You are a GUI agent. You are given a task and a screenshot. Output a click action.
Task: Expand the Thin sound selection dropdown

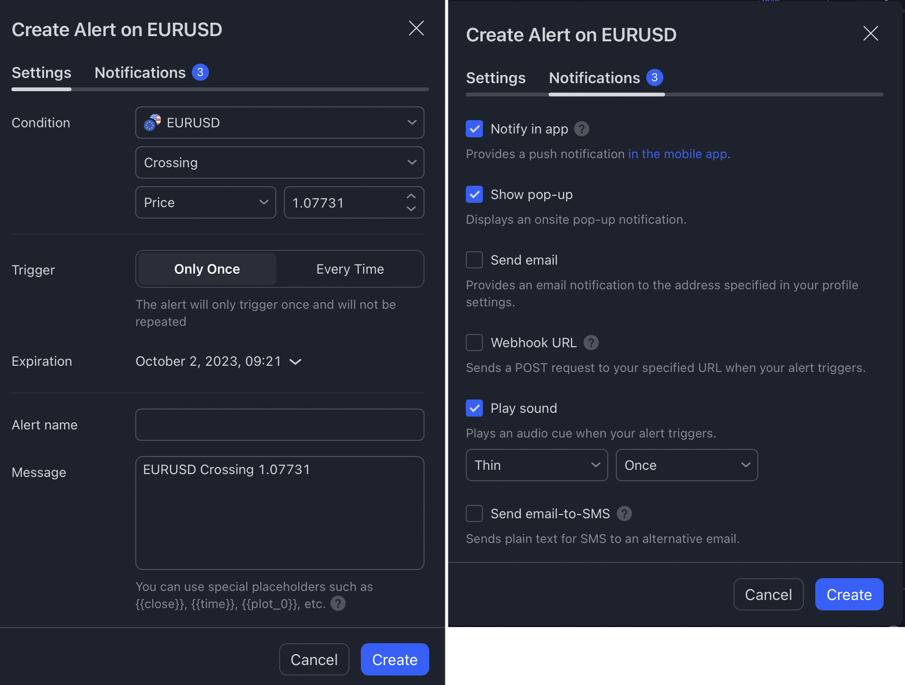pyautogui.click(x=537, y=465)
